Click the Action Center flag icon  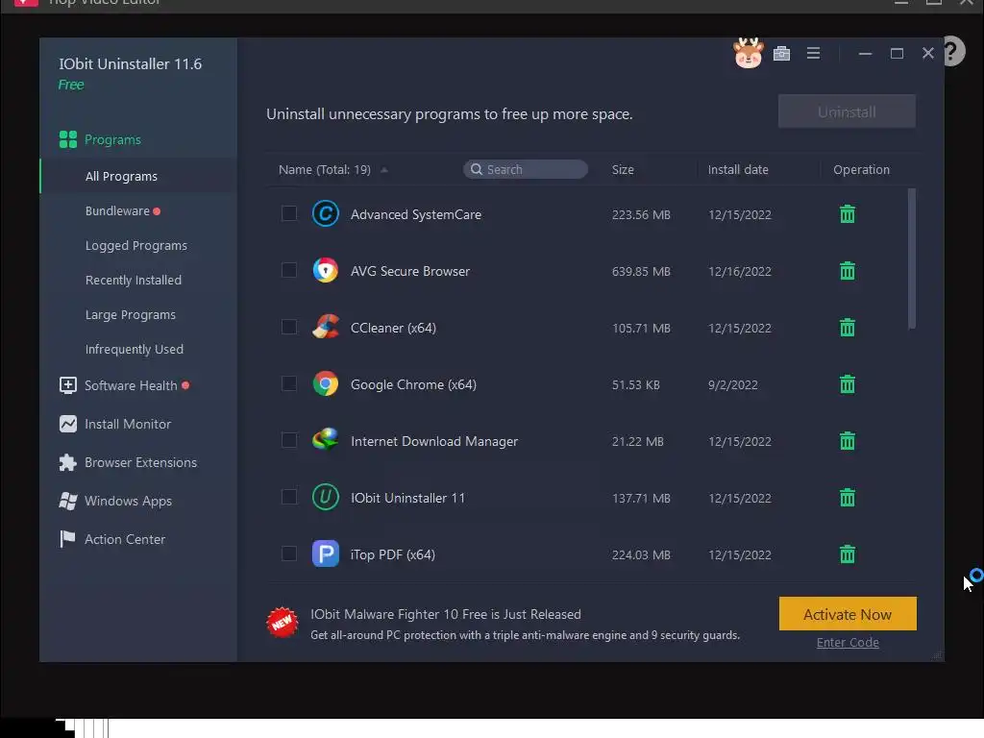tap(67, 539)
